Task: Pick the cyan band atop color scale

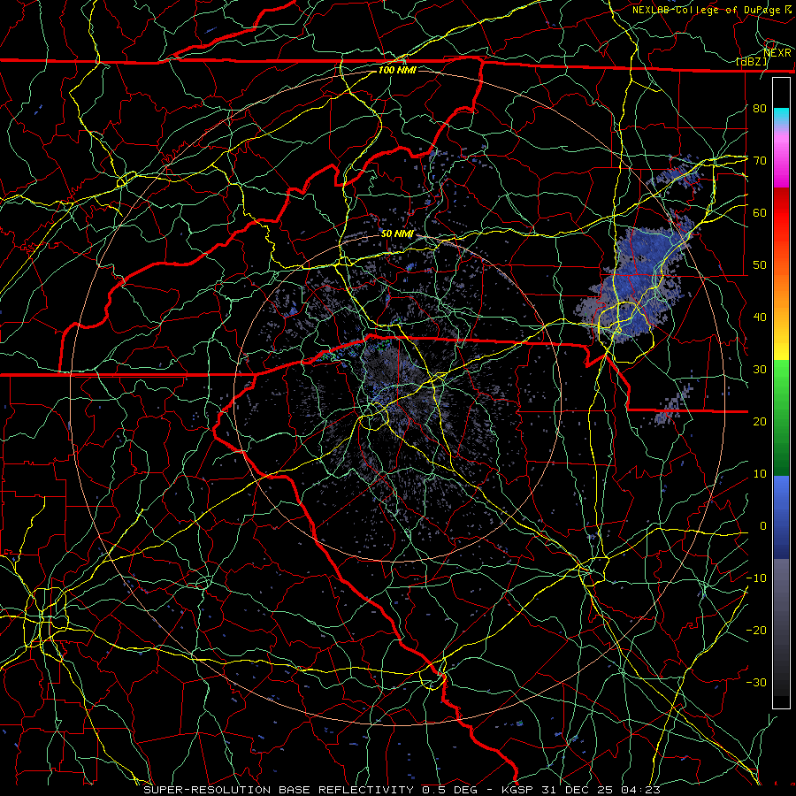Action: pyautogui.click(x=781, y=116)
